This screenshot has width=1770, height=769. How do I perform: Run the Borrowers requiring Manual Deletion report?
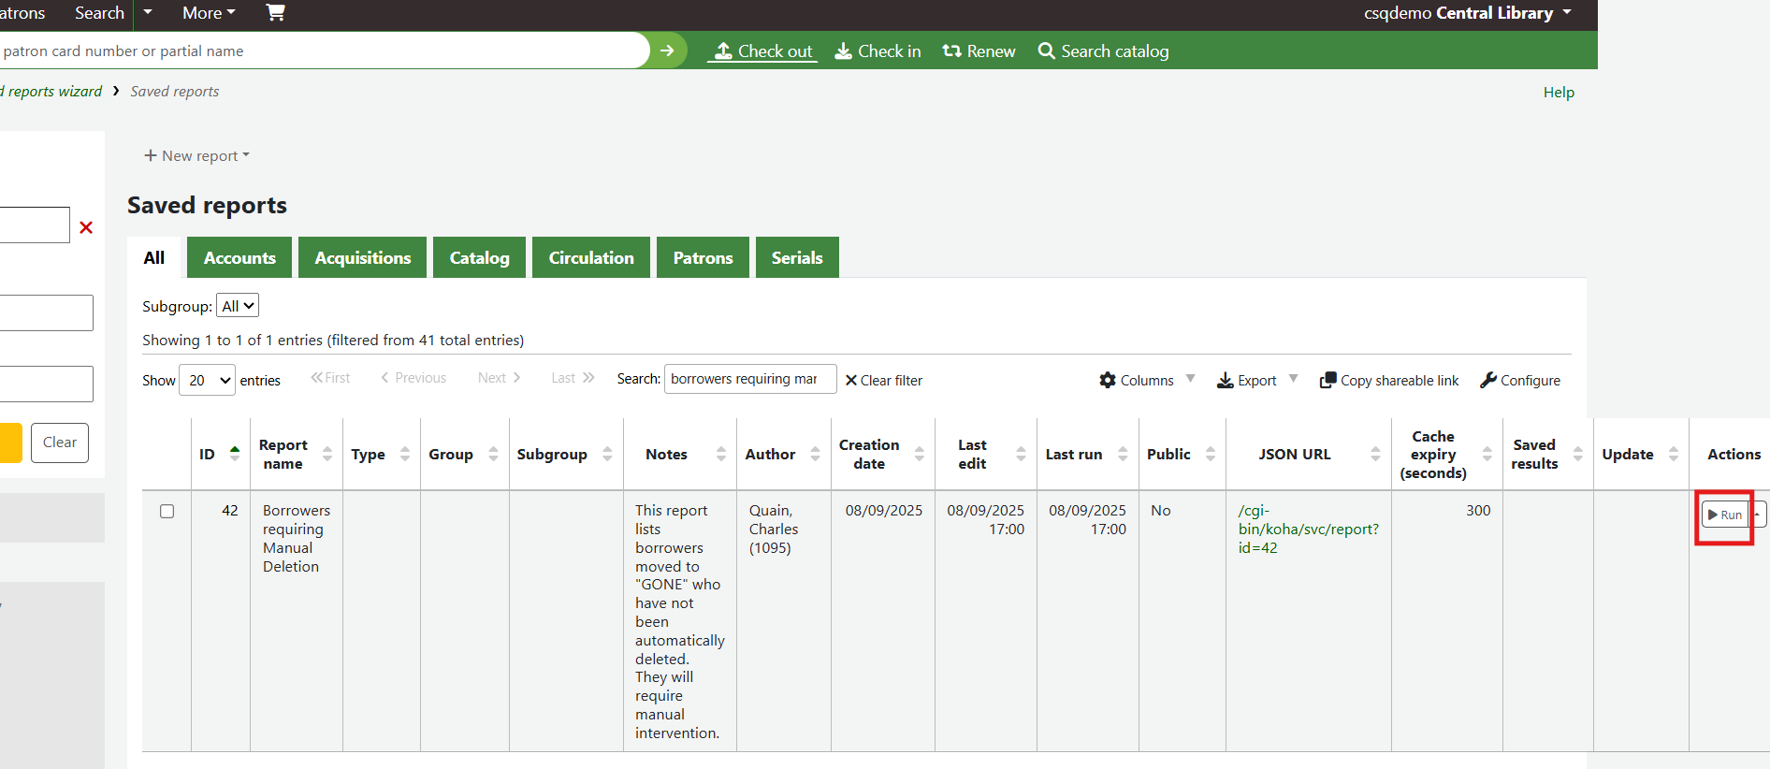1724,515
